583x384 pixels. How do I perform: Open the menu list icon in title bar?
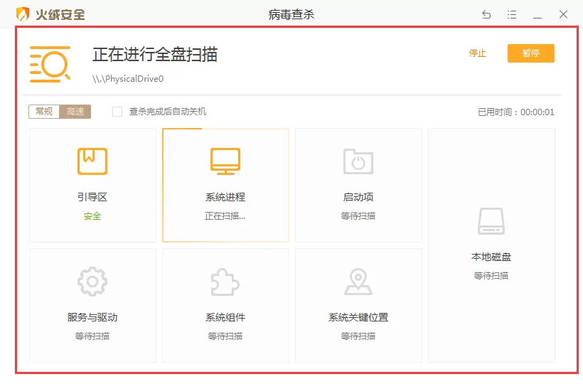(512, 14)
